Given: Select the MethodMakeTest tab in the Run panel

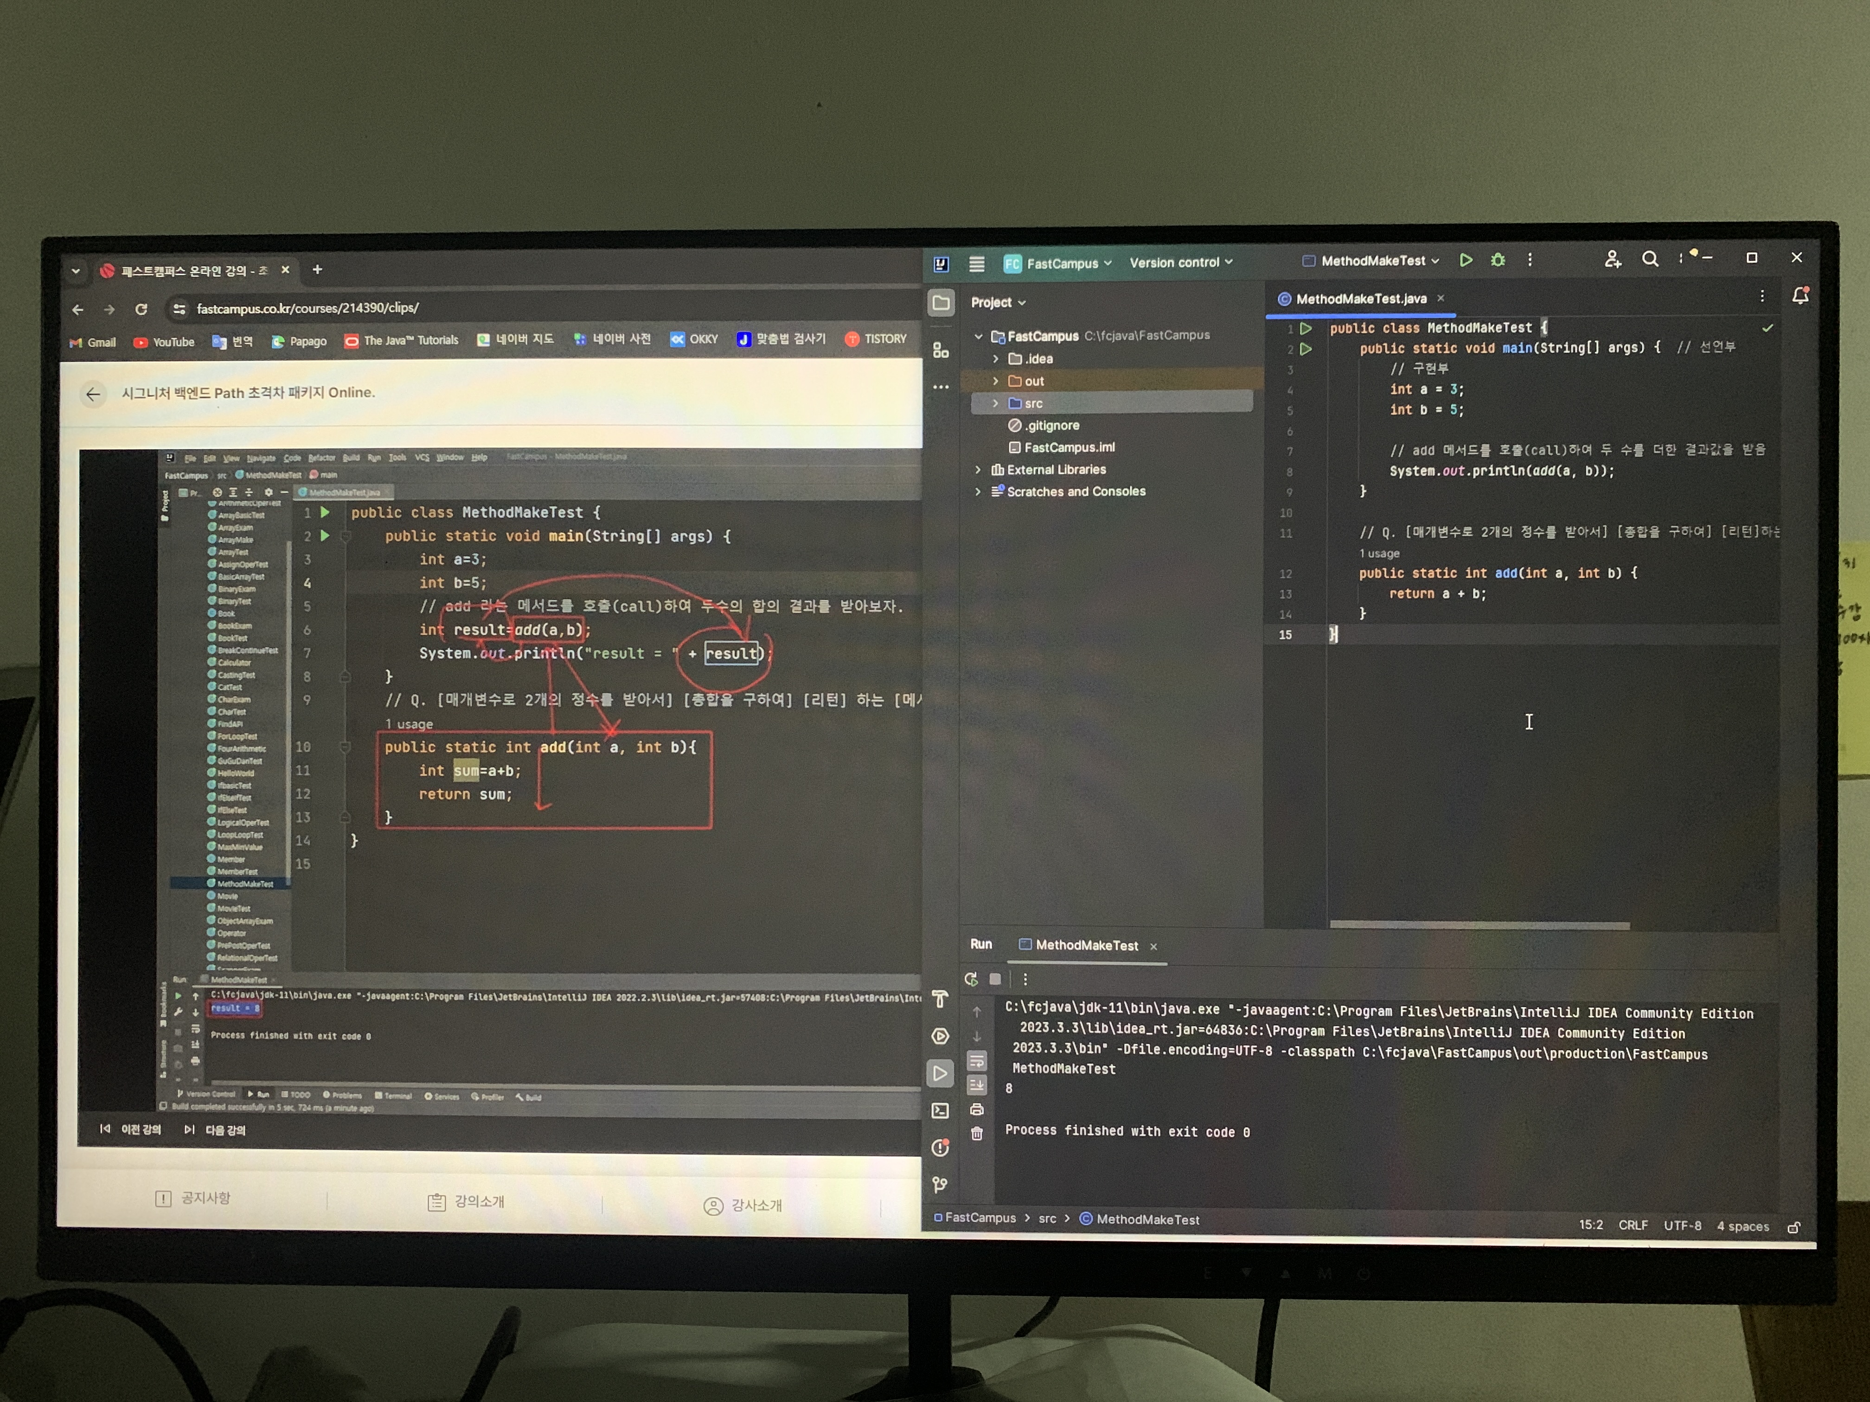Looking at the screenshot, I should [x=1086, y=946].
